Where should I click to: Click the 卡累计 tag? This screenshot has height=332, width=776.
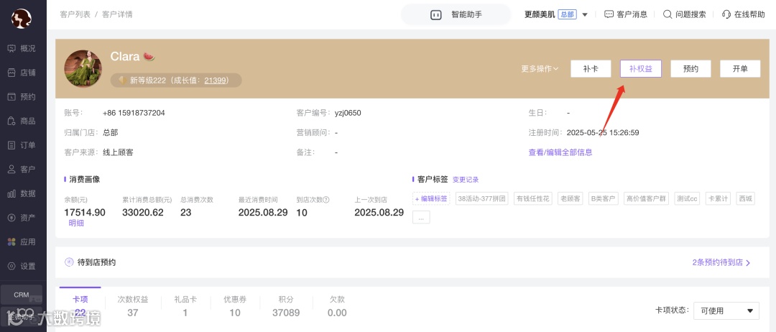coord(718,199)
